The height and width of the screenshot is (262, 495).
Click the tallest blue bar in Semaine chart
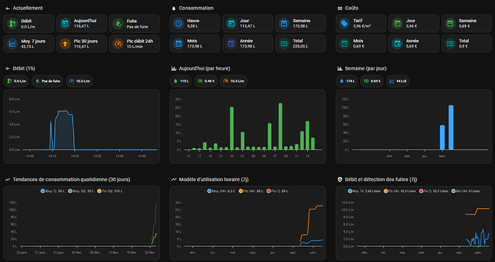(451, 127)
